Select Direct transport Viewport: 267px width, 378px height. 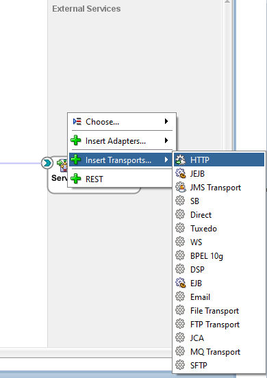(219, 215)
